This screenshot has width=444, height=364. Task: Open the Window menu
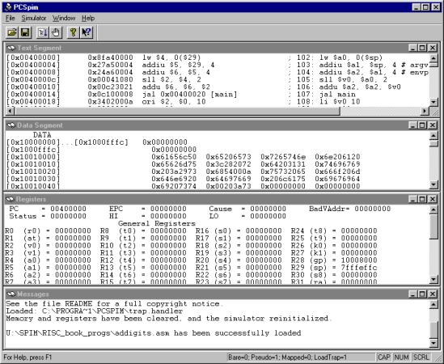click(64, 19)
